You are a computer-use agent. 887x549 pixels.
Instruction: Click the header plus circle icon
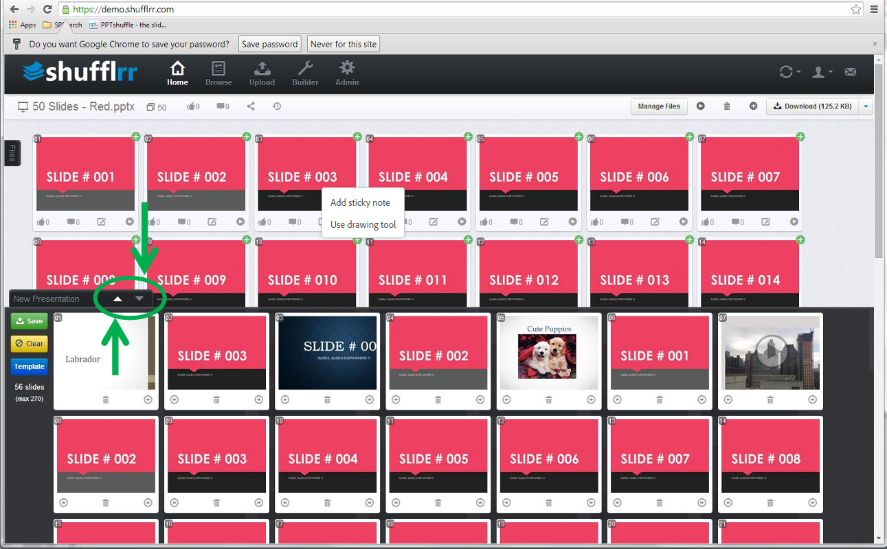(754, 106)
